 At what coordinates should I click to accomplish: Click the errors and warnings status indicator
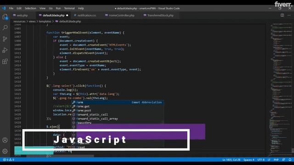click(9, 159)
